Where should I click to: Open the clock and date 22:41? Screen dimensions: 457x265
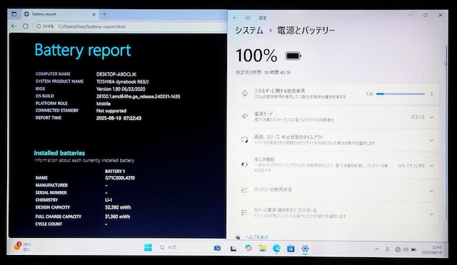pos(432,249)
